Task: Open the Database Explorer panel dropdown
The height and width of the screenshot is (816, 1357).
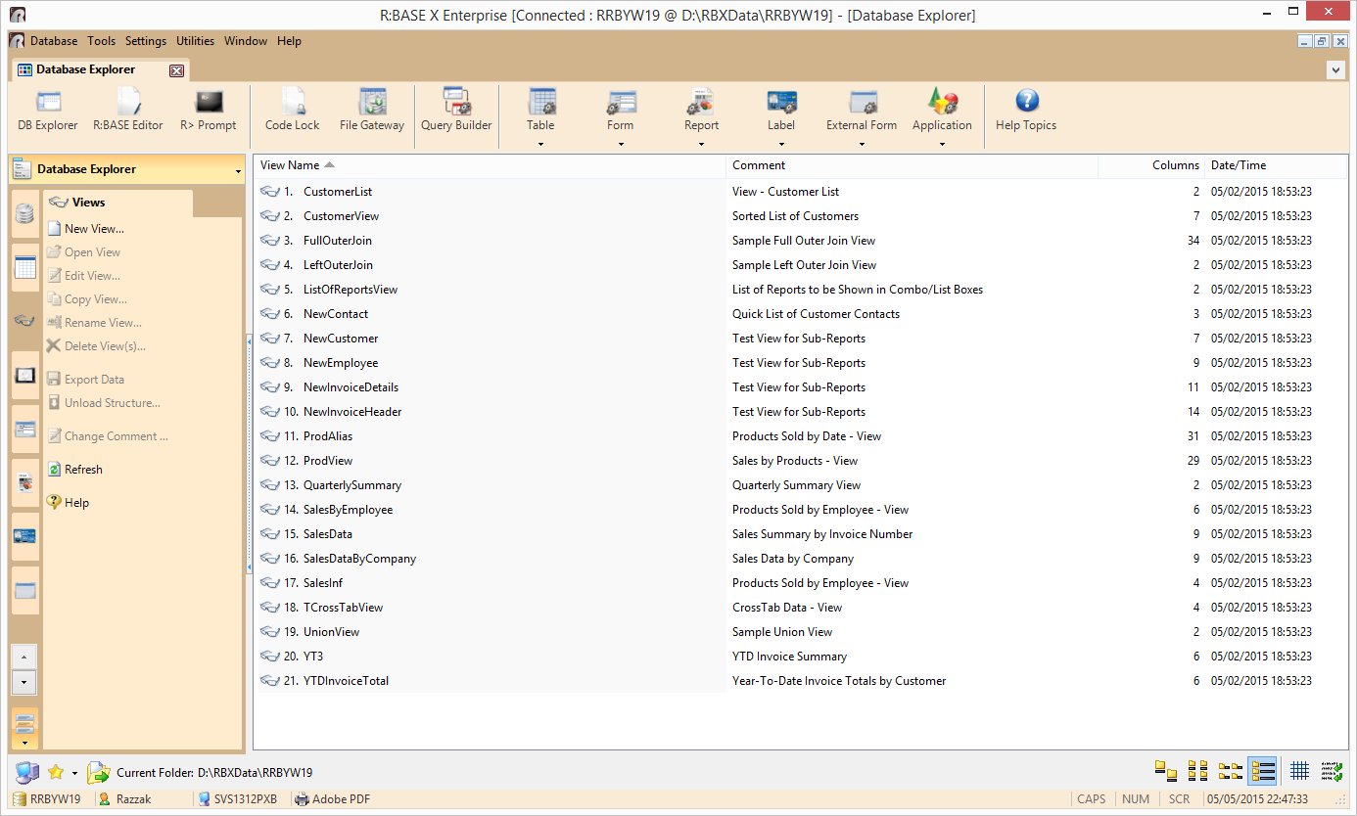Action: click(238, 171)
